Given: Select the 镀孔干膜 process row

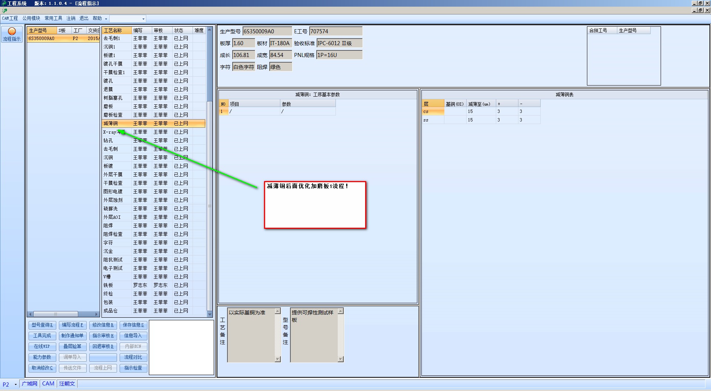Looking at the screenshot, I should click(x=154, y=64).
